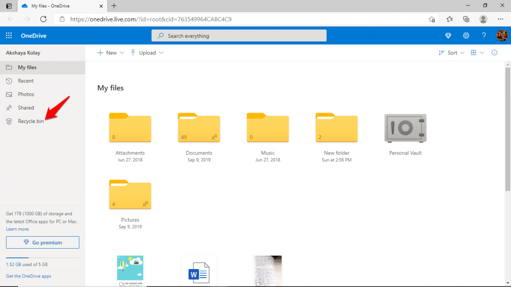Viewport: 511px width, 287px height.
Task: Open the Documents folder
Action: point(199,128)
